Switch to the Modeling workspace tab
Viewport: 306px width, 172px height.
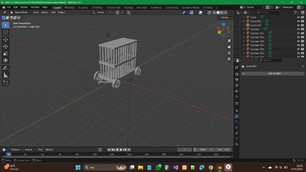(x=69, y=8)
